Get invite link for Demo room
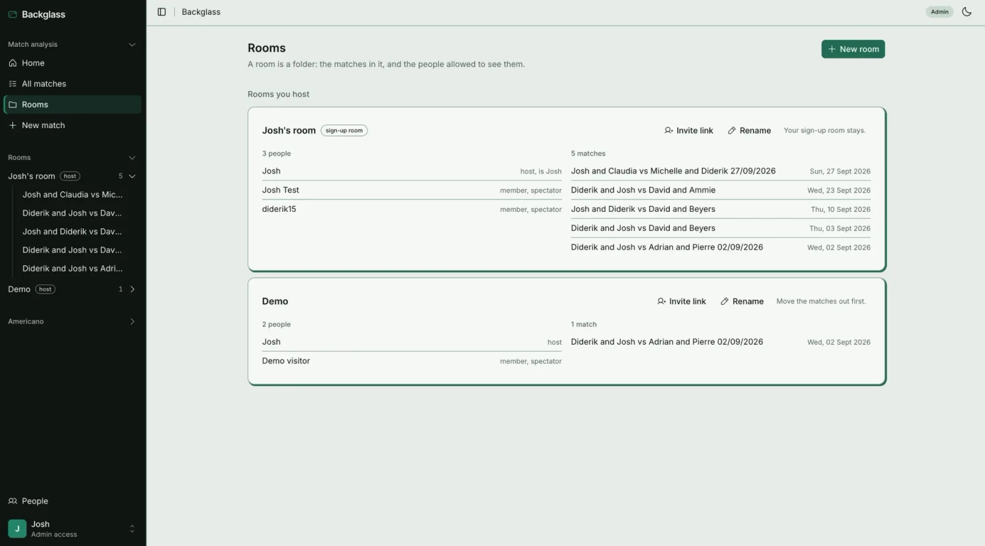This screenshot has height=546, width=985. 681,301
